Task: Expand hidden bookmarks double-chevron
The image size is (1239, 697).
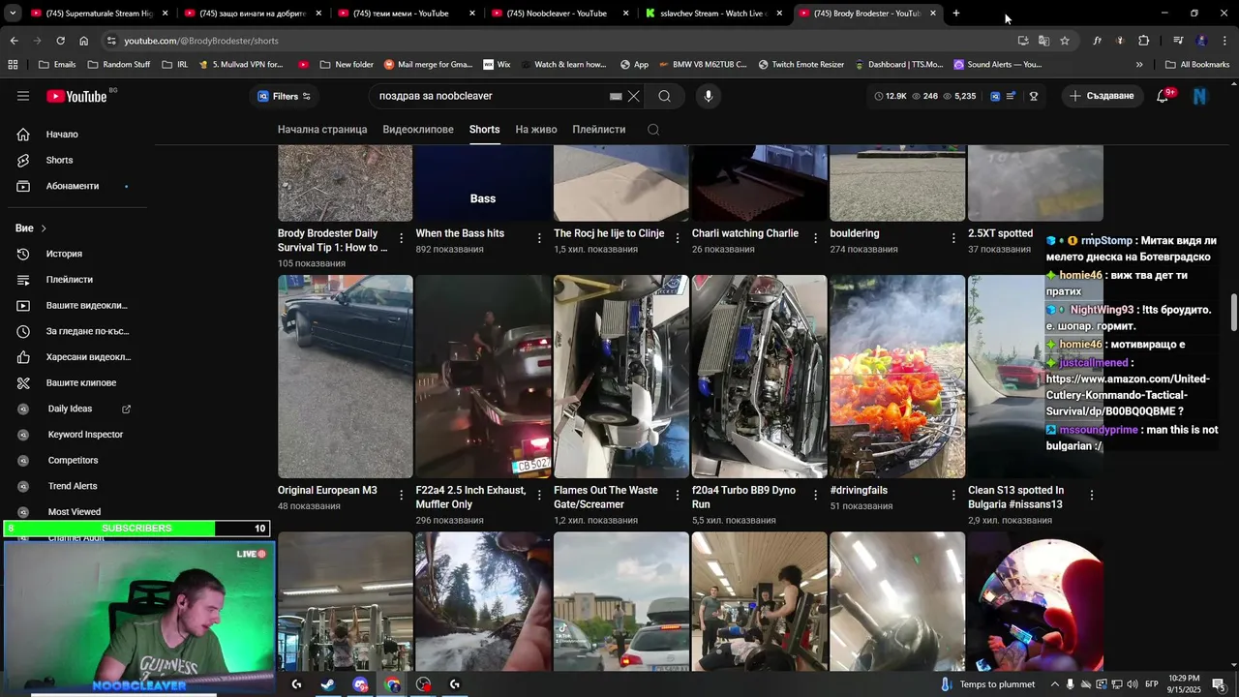Action: [x=1139, y=65]
